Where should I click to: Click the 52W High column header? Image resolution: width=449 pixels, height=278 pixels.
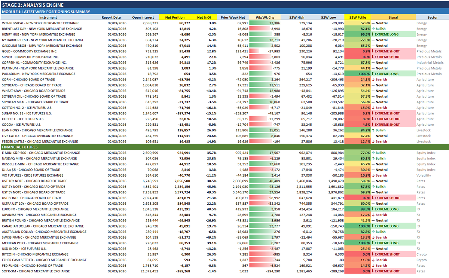[296, 17]
